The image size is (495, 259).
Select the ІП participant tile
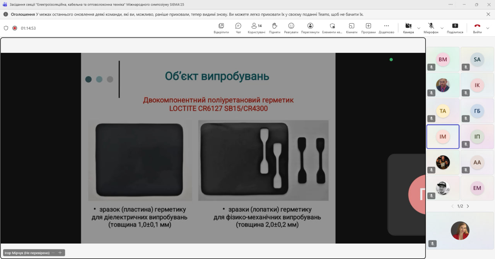pos(477,137)
